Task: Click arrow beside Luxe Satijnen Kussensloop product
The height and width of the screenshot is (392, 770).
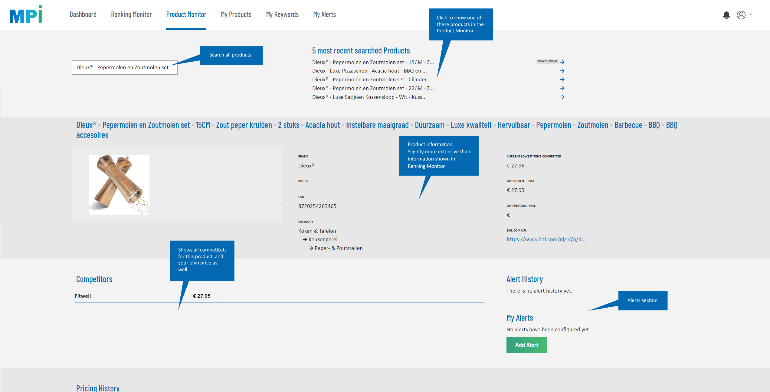Action: (562, 97)
